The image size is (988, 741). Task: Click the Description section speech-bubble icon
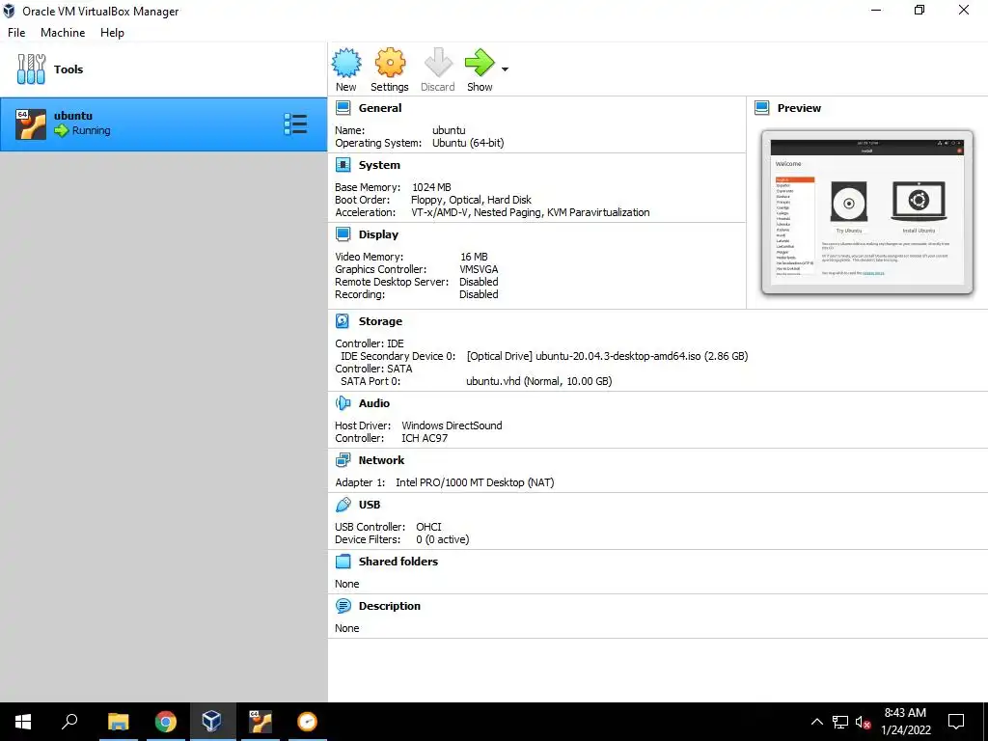coord(343,606)
